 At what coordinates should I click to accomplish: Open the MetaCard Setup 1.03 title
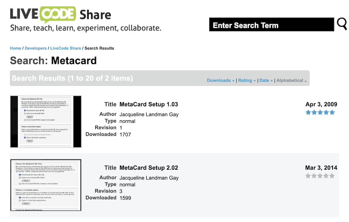[x=149, y=104]
